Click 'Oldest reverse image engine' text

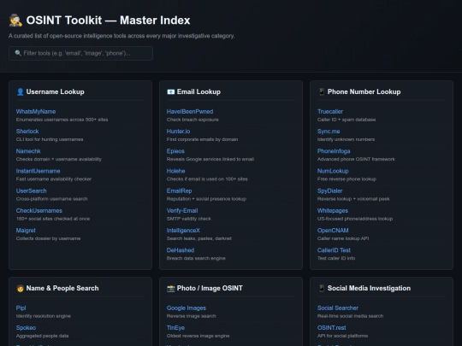click(198, 336)
